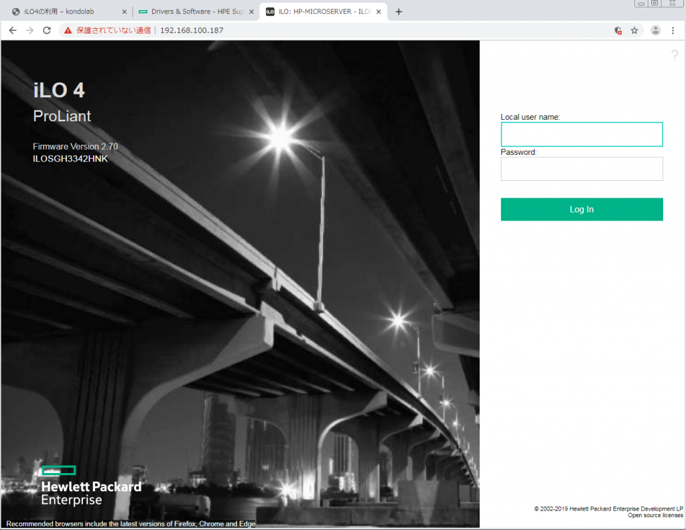
Task: Switch to the iLO4の利用 – kondolab tab
Action: (64, 11)
